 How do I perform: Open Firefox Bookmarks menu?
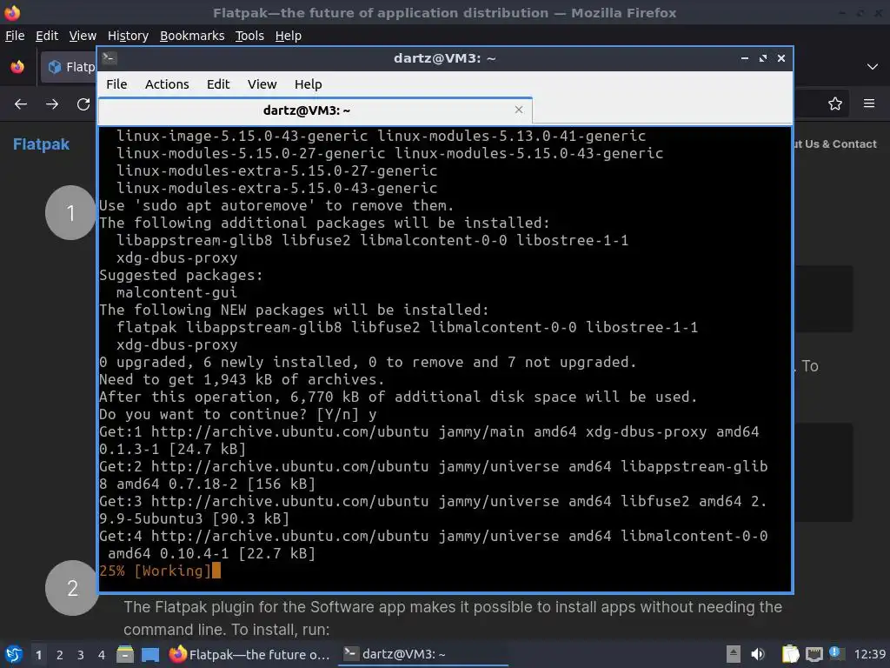192,36
